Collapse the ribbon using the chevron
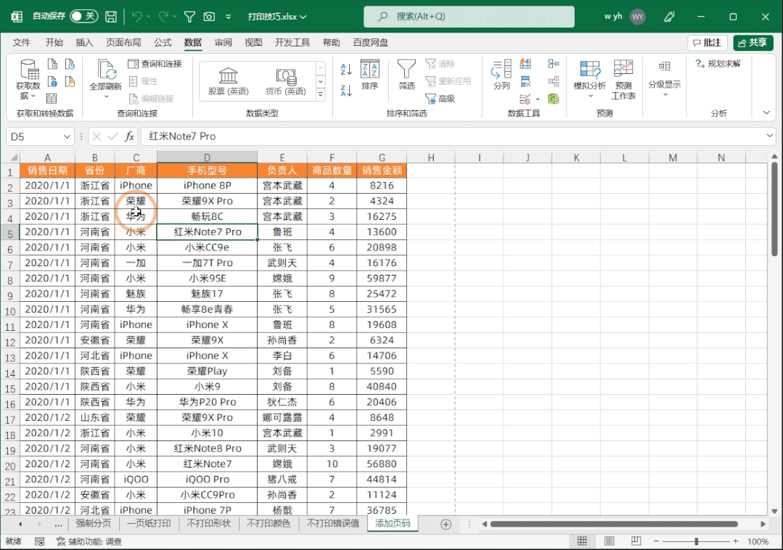 pos(766,112)
